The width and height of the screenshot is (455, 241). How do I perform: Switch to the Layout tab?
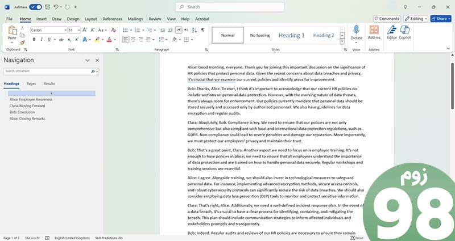(x=90, y=19)
